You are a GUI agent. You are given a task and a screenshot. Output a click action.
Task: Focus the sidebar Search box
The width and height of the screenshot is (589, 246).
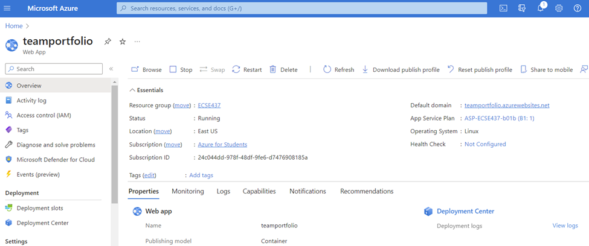point(54,69)
